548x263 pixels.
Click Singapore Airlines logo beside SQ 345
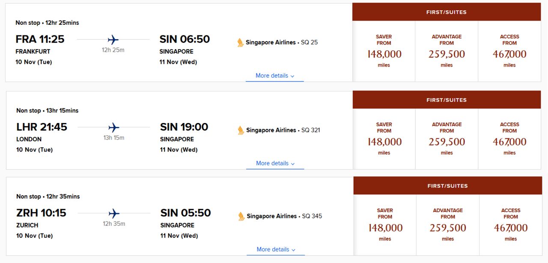pos(241,216)
